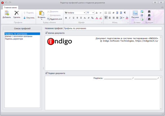Image resolution: width=165 pixels, height=116 pixels.
Task: Click Выделить всё in the clipboard group
Action: tap(54, 19)
